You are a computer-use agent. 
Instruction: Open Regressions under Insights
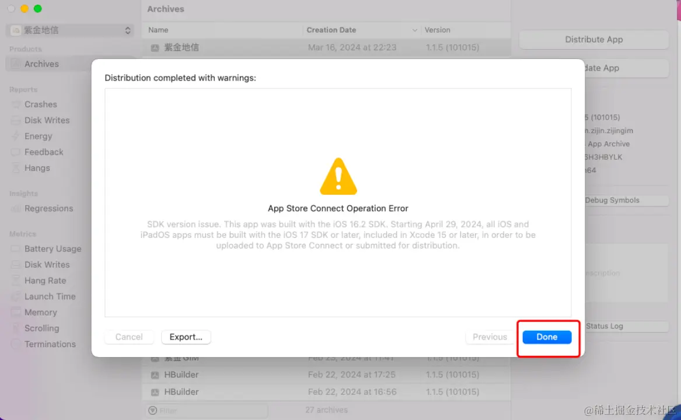[48, 208]
